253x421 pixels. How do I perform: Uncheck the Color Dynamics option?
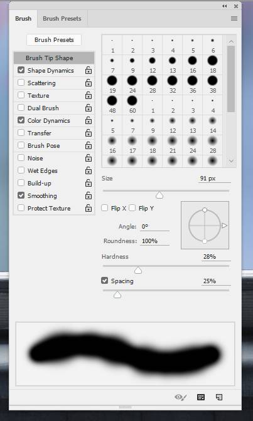coord(21,120)
